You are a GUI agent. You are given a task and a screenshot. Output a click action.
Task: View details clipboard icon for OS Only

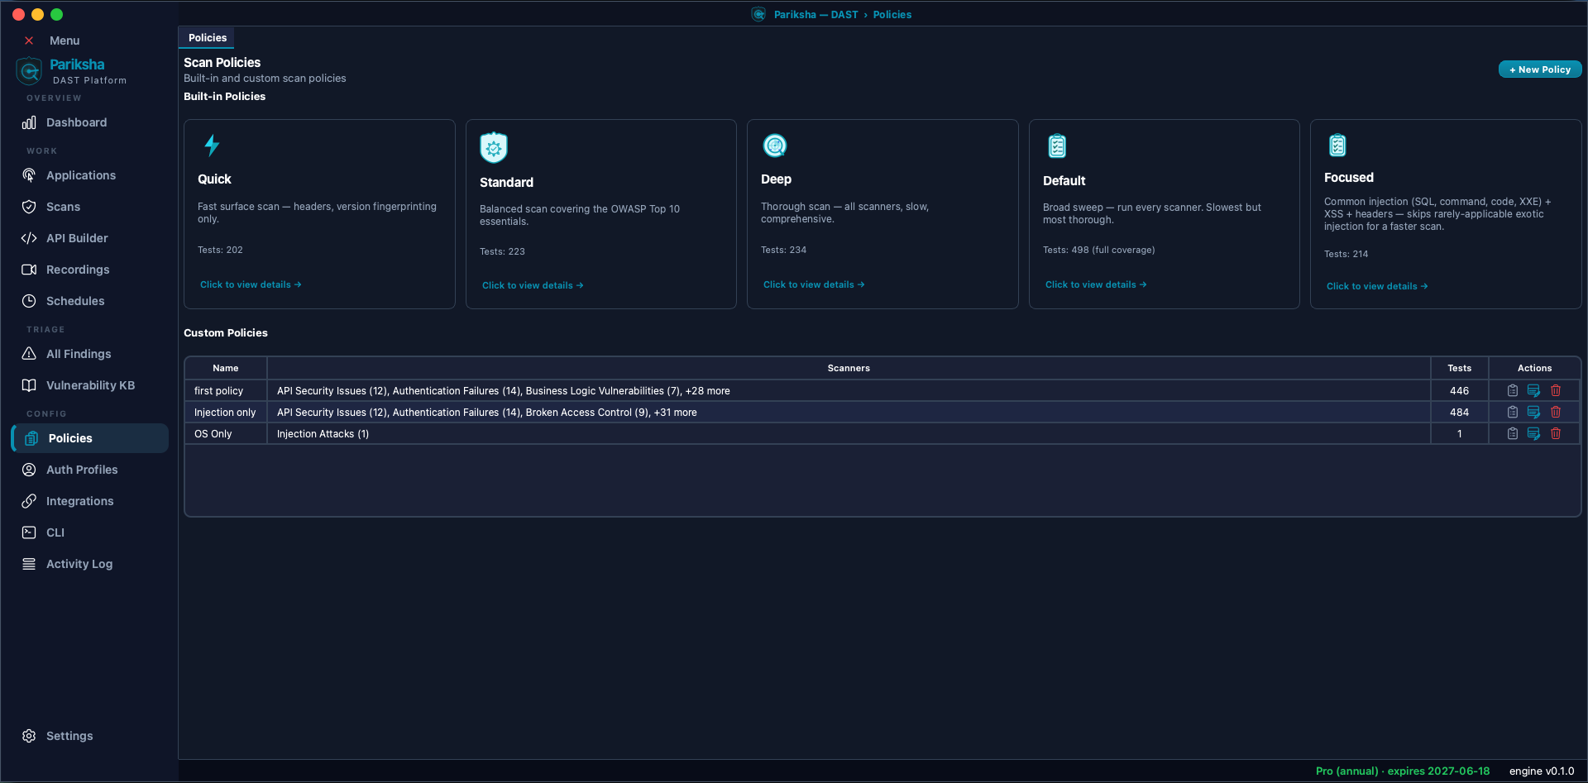tap(1513, 433)
